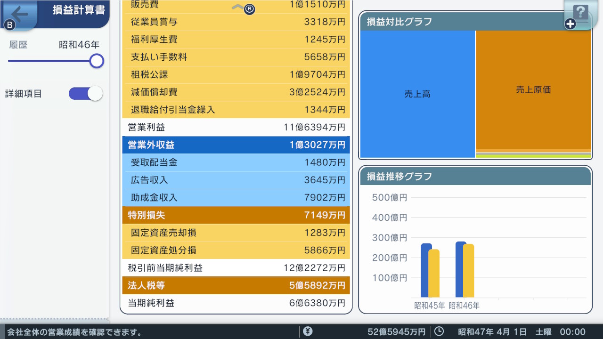Click the 昭和46年 yellow bar in trend graph
Image resolution: width=603 pixels, height=339 pixels.
tap(468, 271)
